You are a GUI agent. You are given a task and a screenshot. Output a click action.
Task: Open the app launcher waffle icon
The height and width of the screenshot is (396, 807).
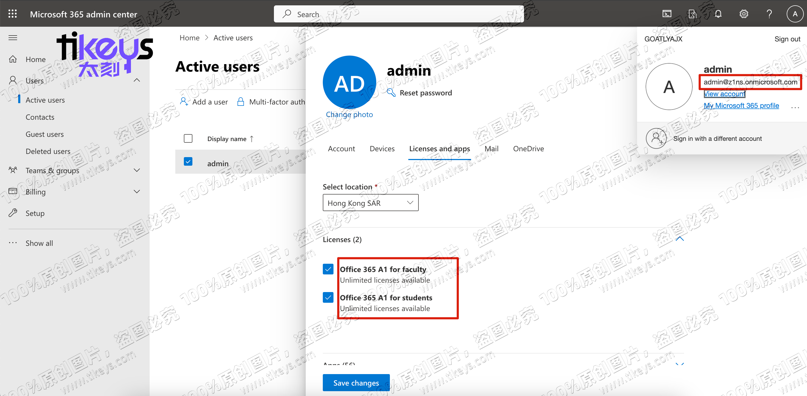pyautogui.click(x=13, y=14)
